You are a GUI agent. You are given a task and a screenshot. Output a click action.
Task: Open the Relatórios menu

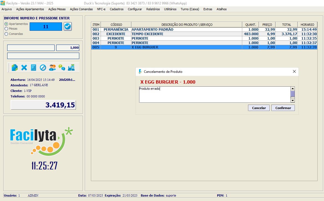coord(153,9)
